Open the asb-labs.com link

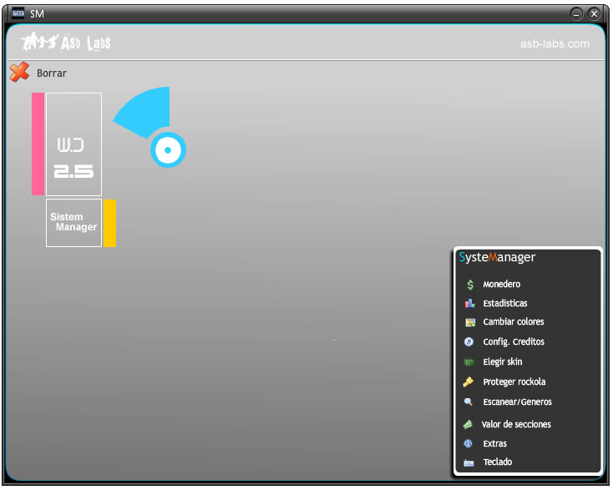(x=555, y=43)
